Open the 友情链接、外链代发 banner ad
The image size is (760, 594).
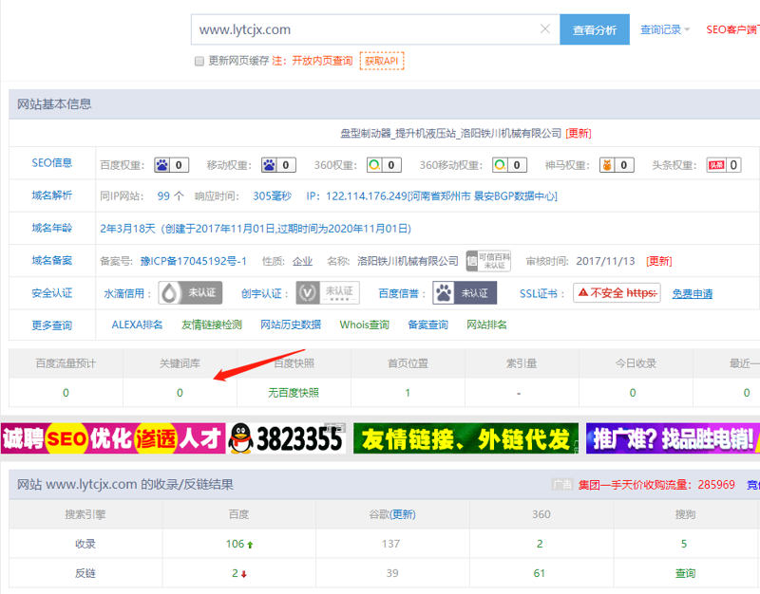(x=465, y=438)
